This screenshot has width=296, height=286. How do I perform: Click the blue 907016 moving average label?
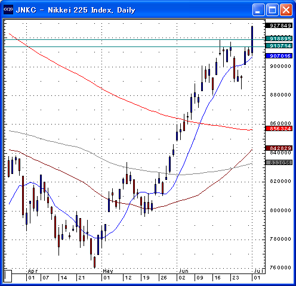tap(279, 56)
